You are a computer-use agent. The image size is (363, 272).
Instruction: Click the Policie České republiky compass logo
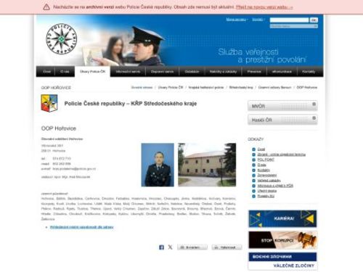click(62, 39)
